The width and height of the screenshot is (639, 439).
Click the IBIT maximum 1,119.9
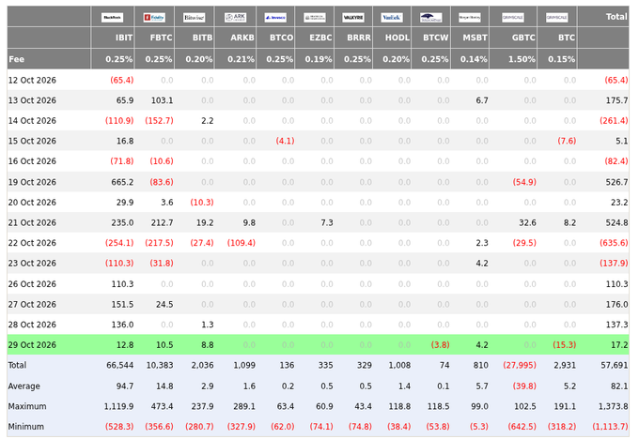point(118,406)
